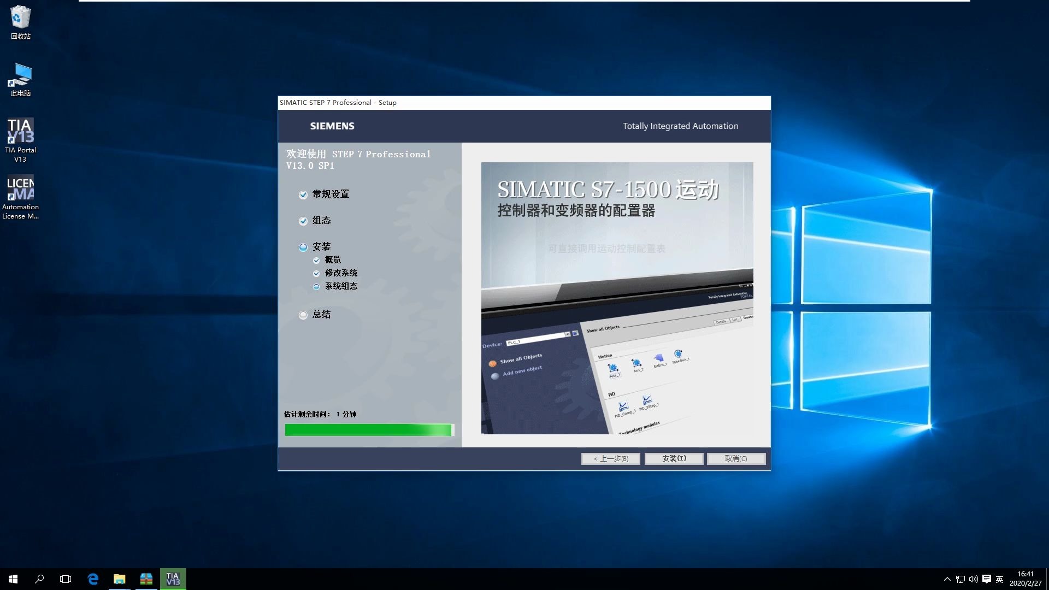Select the running TIA V13 taskbar icon
The image size is (1049, 590).
pos(173,579)
